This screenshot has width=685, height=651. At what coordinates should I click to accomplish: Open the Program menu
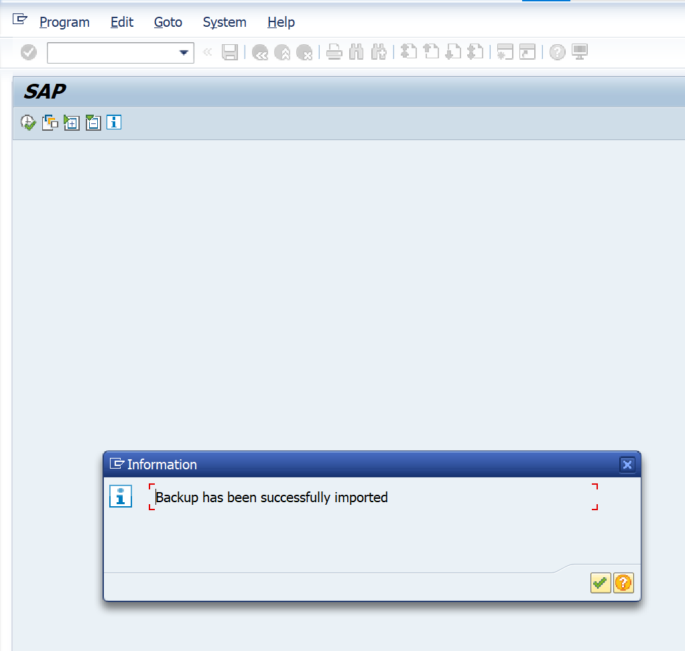click(x=64, y=22)
